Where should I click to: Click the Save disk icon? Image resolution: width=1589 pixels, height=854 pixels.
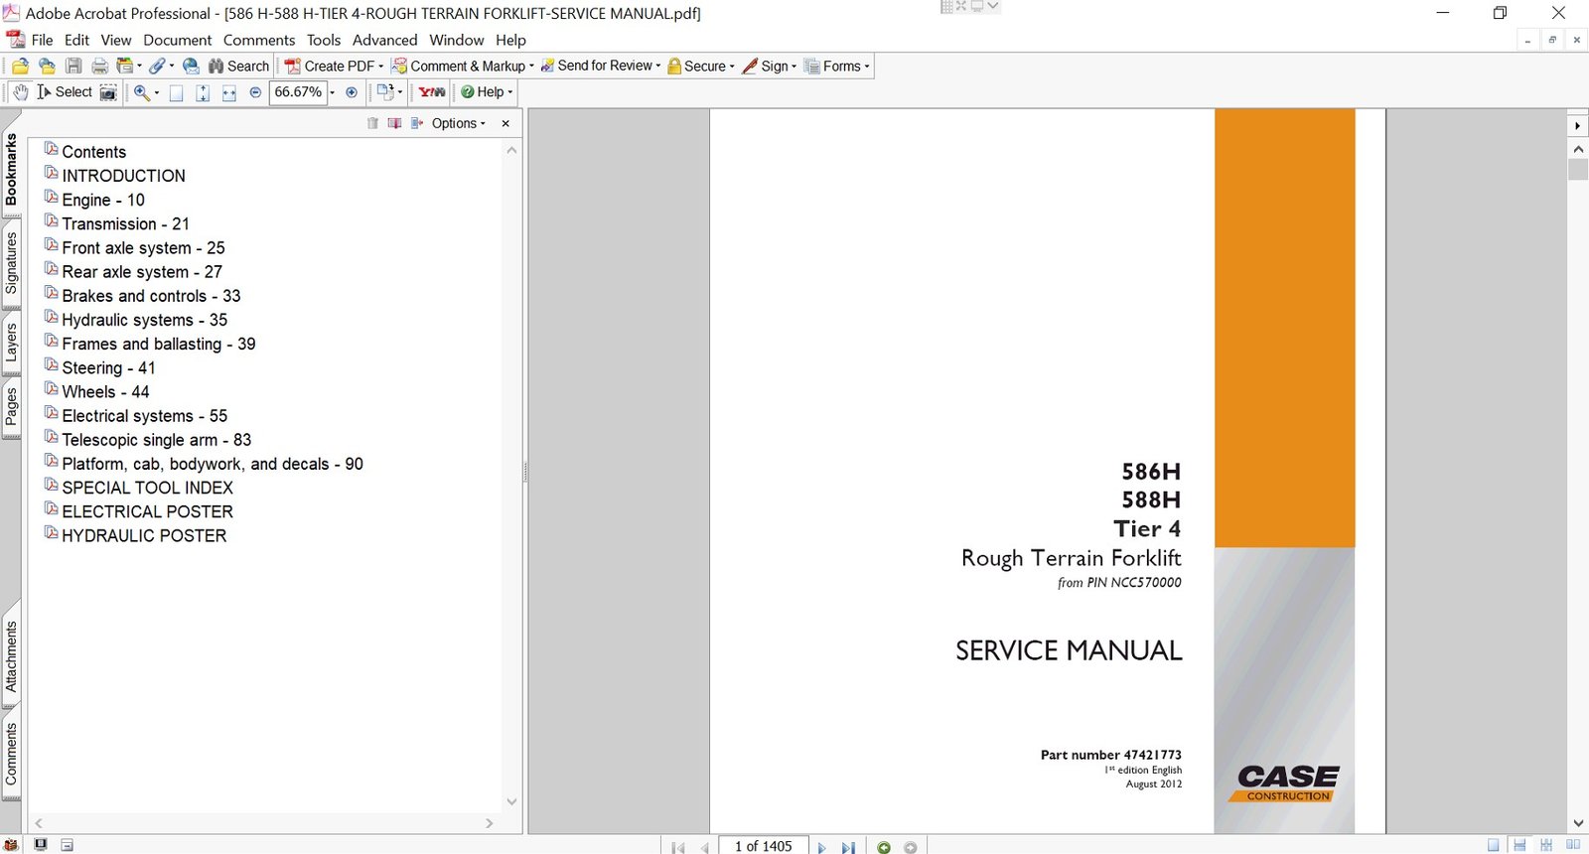point(73,67)
